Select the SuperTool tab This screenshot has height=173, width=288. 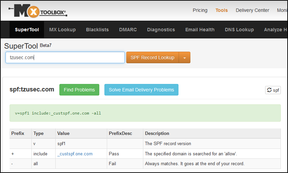[27, 30]
